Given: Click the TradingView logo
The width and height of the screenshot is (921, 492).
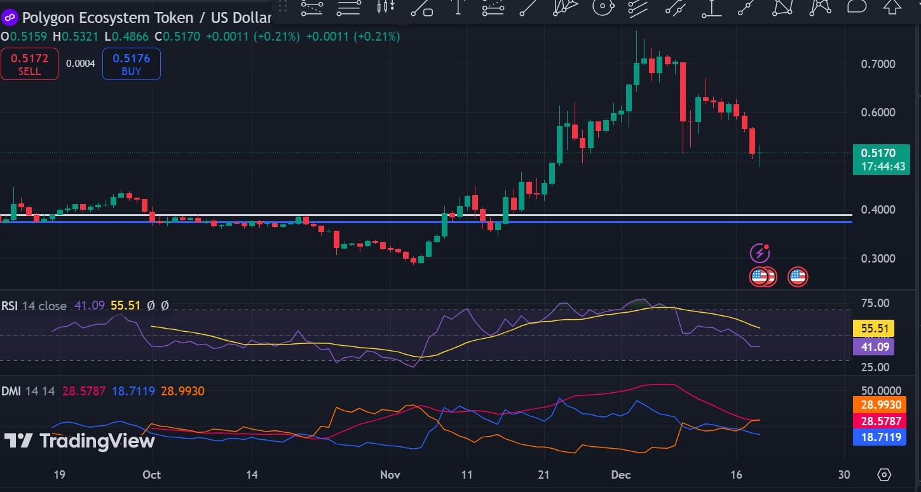Looking at the screenshot, I should point(79,441).
